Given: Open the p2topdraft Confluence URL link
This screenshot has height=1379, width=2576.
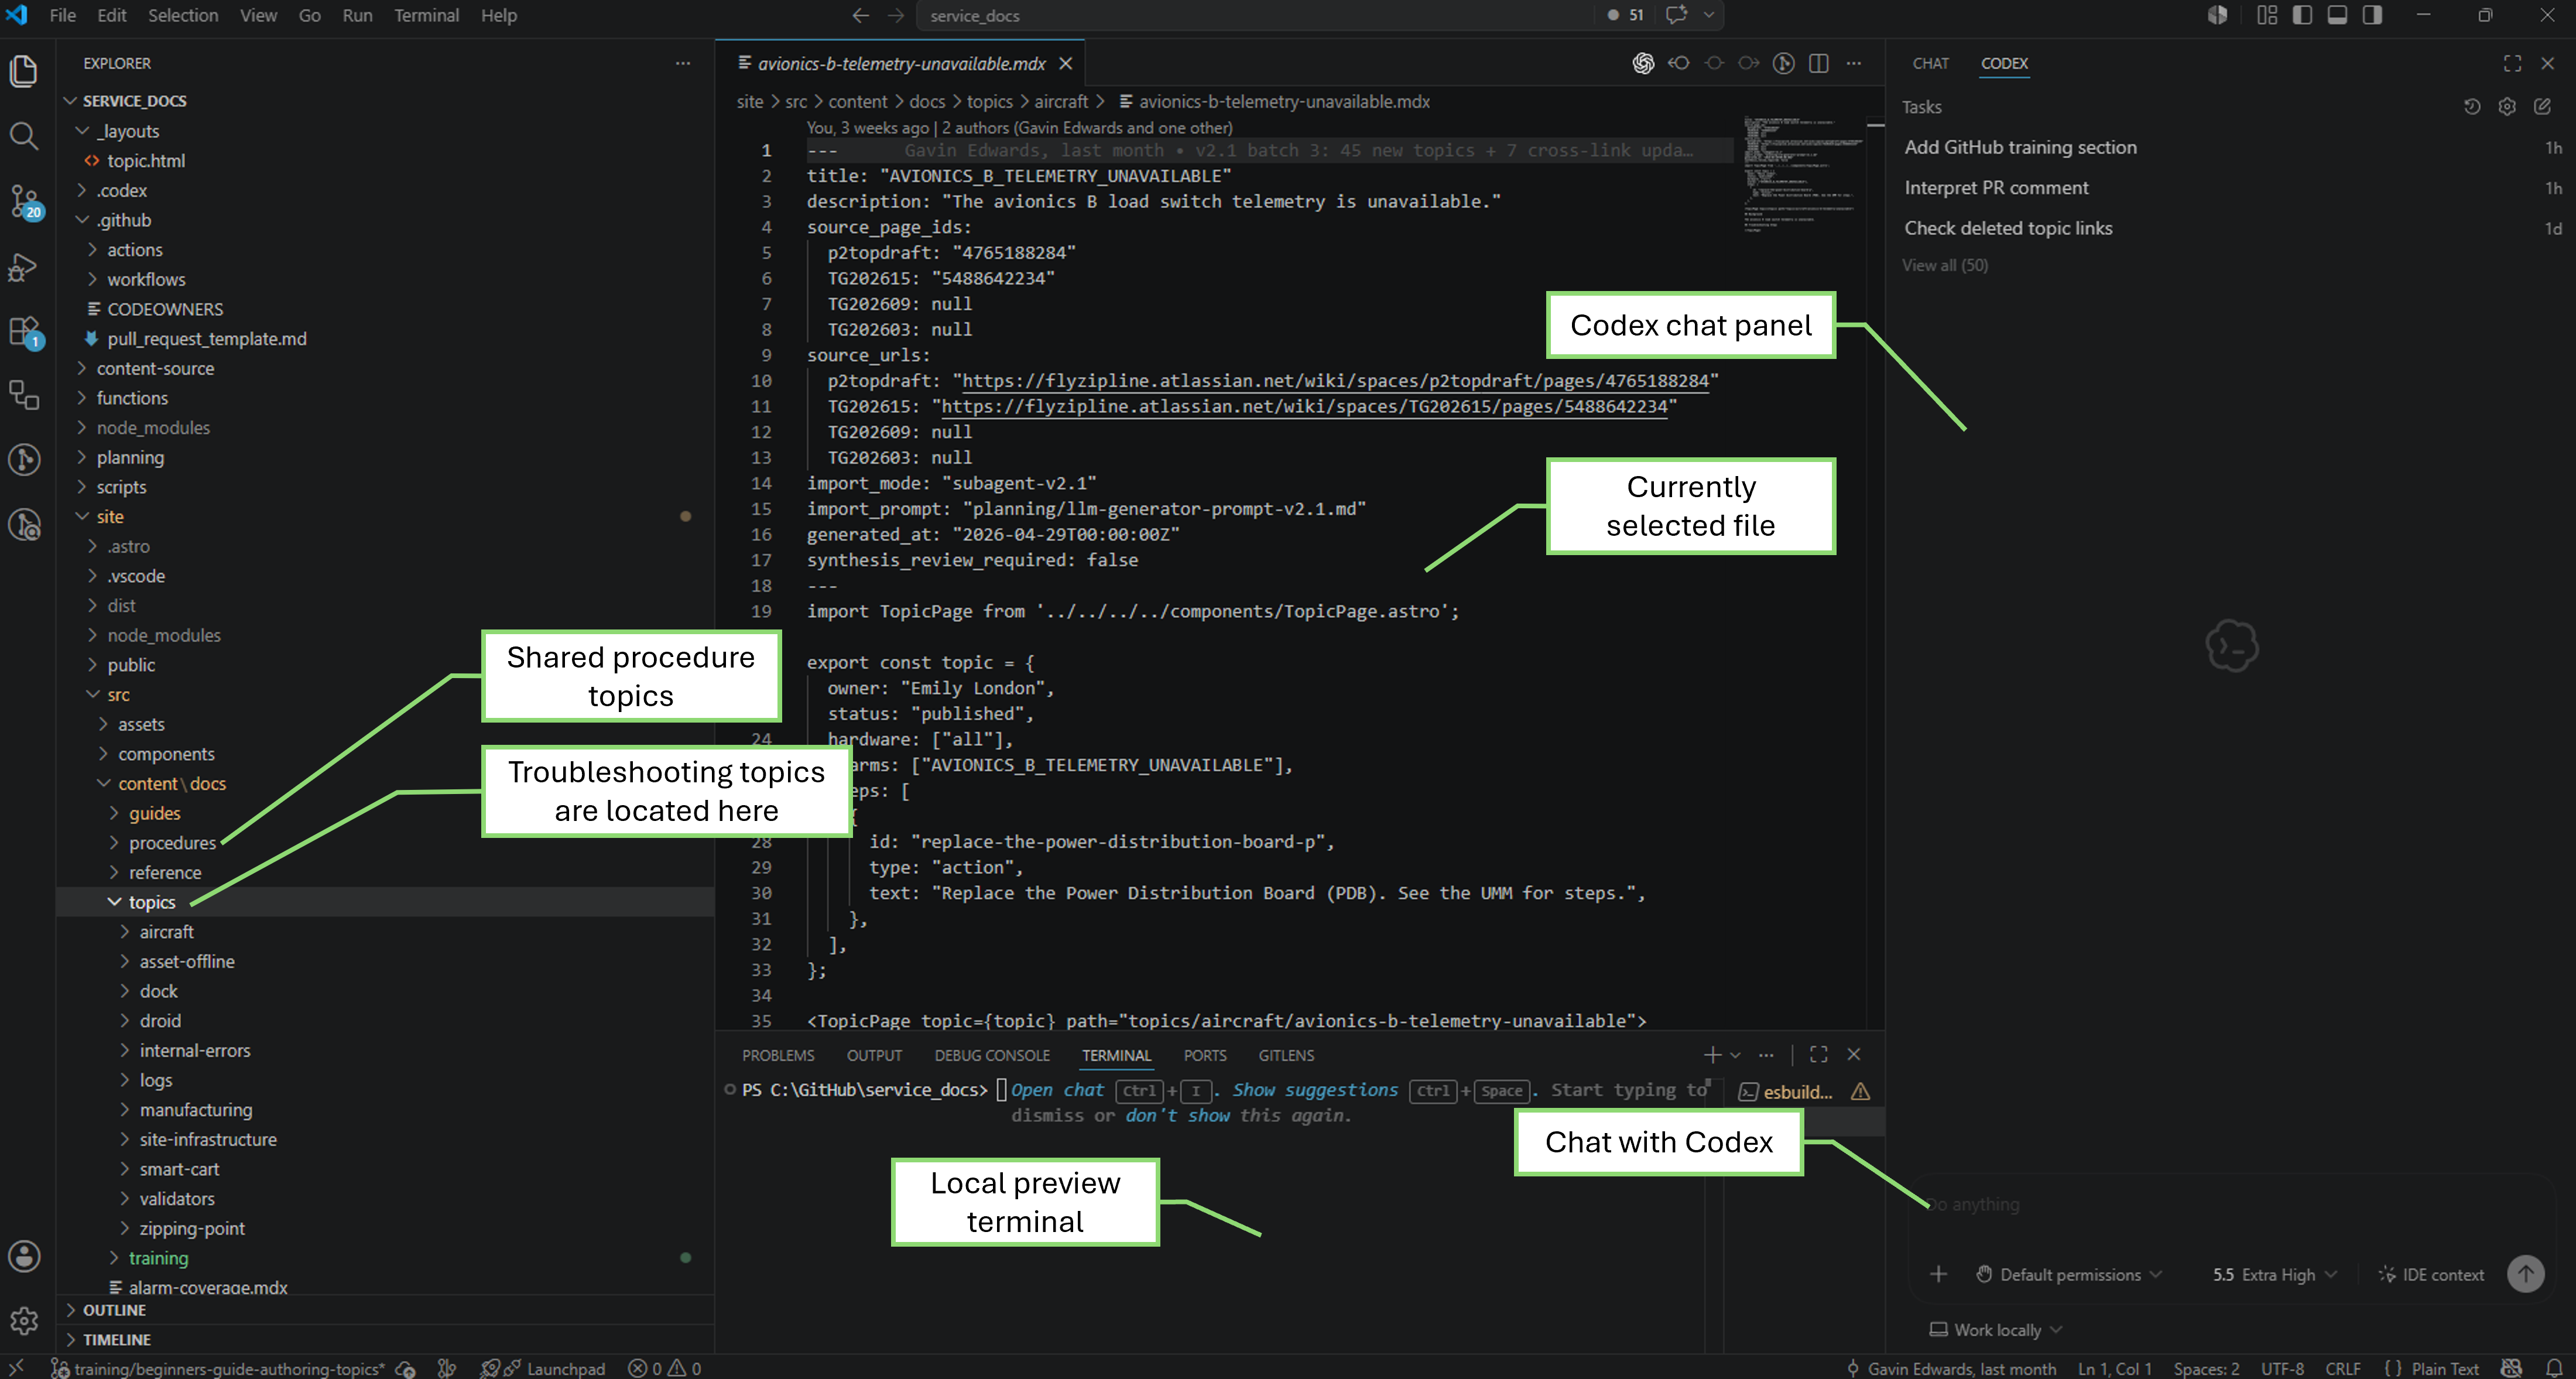Looking at the screenshot, I should (1335, 381).
